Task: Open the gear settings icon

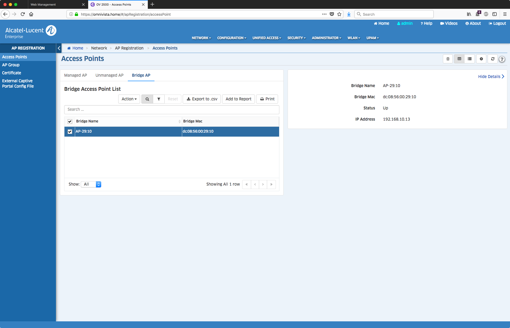Action: [x=481, y=59]
